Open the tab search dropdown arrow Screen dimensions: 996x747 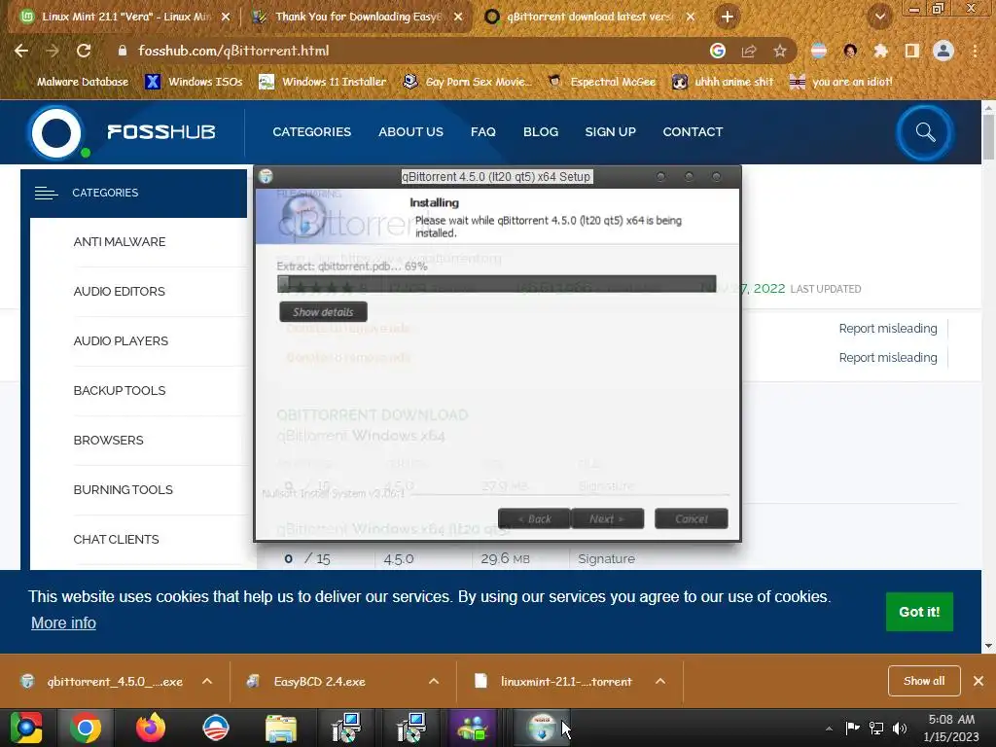click(879, 18)
